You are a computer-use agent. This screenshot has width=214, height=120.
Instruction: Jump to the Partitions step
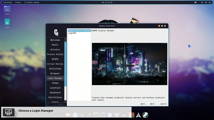(55, 97)
